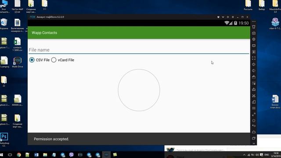Open the virtual location target icon in Nox
Viewport: 281px width, 158px height.
[x=254, y=39]
